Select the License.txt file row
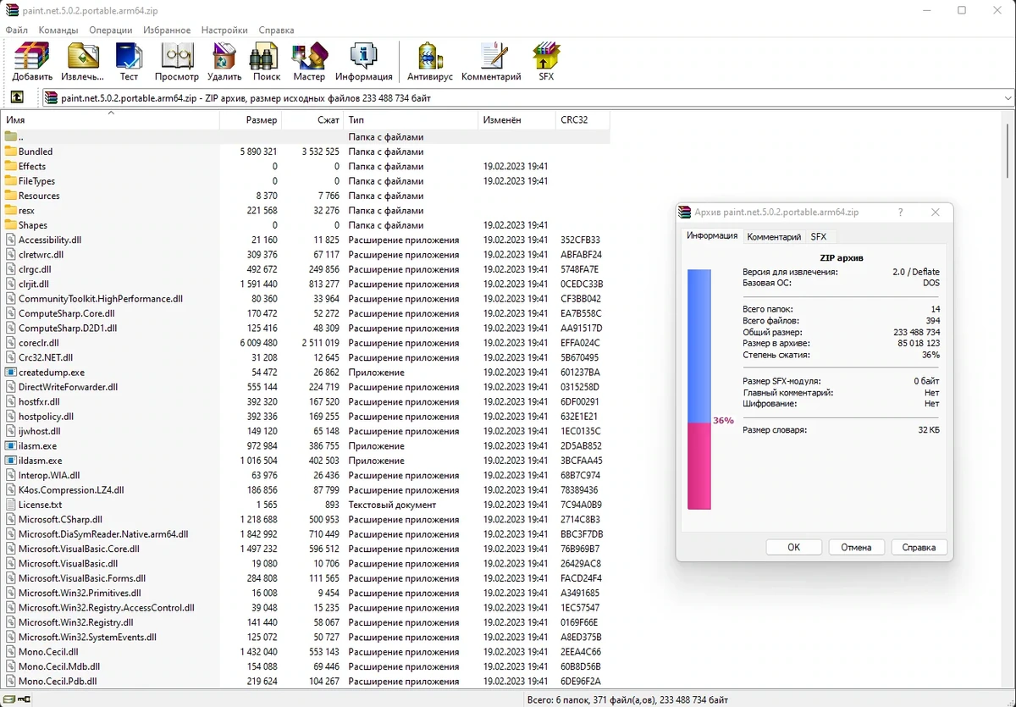 (x=305, y=505)
